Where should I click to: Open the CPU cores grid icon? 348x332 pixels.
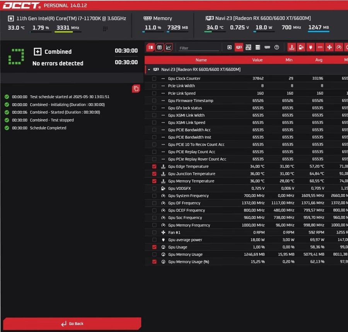tap(105, 29)
